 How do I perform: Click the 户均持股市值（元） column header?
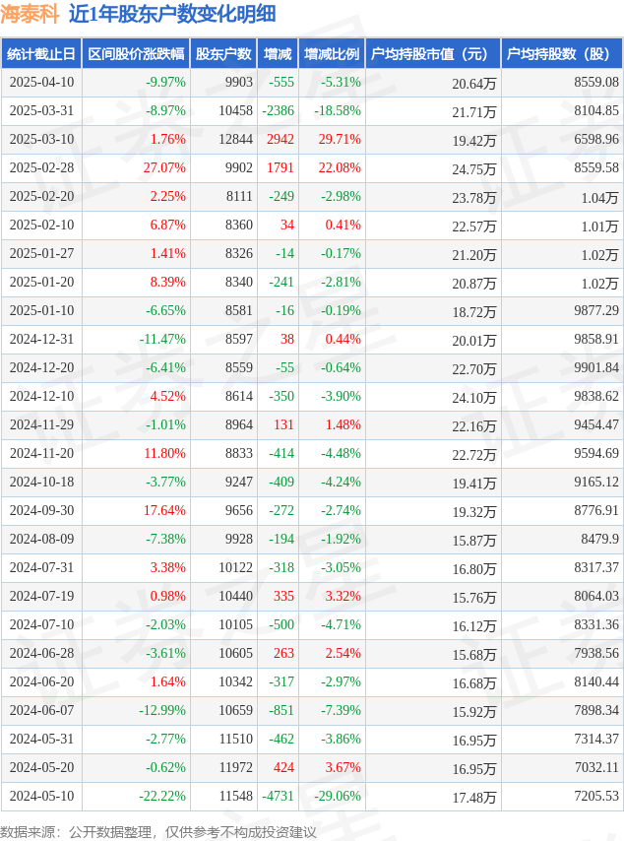[x=433, y=53]
